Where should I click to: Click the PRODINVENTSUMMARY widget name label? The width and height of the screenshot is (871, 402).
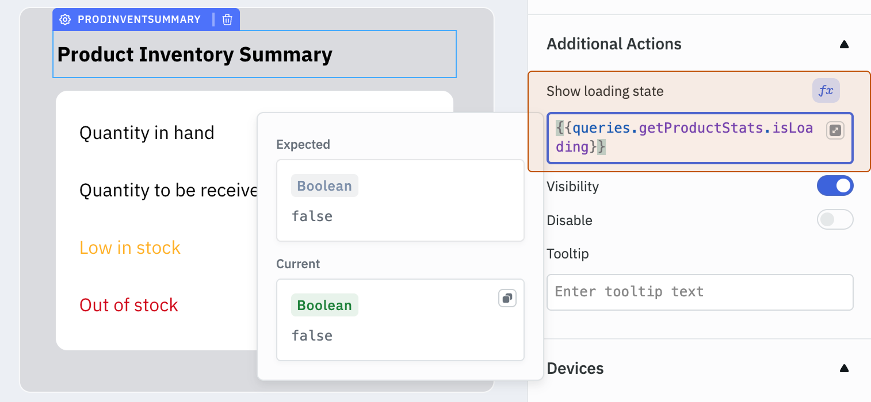pos(139,20)
